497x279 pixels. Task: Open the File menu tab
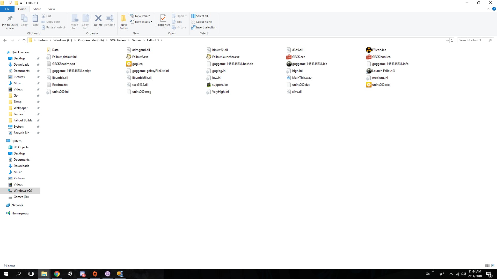click(7, 9)
